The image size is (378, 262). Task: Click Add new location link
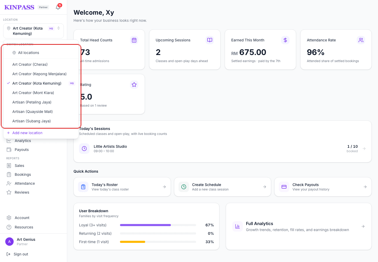pos(27,133)
